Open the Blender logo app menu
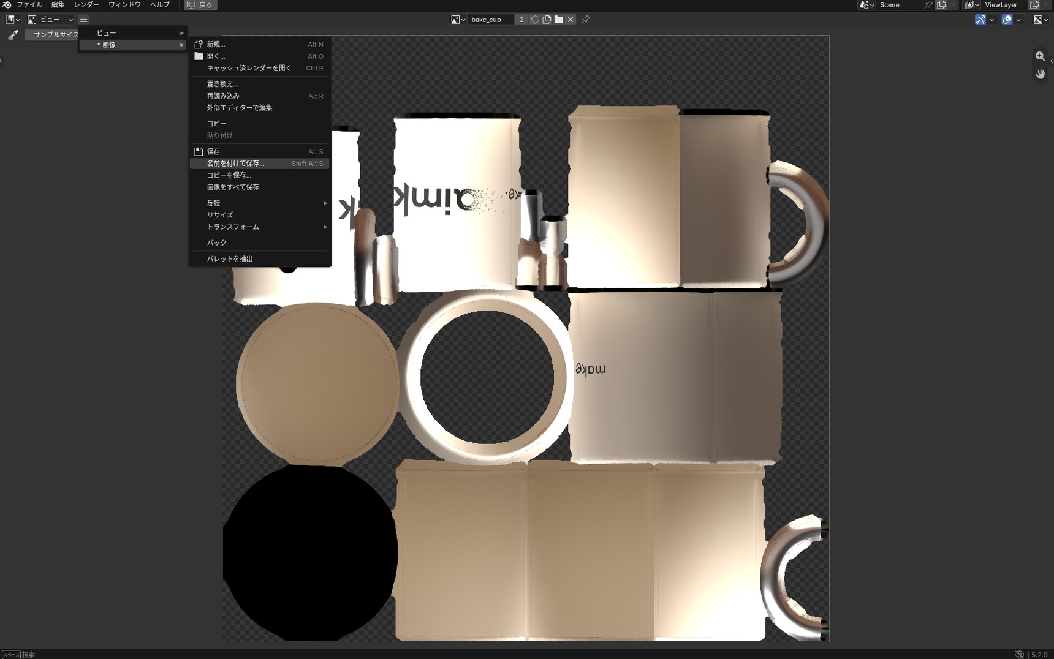The width and height of the screenshot is (1054, 659). coord(7,4)
